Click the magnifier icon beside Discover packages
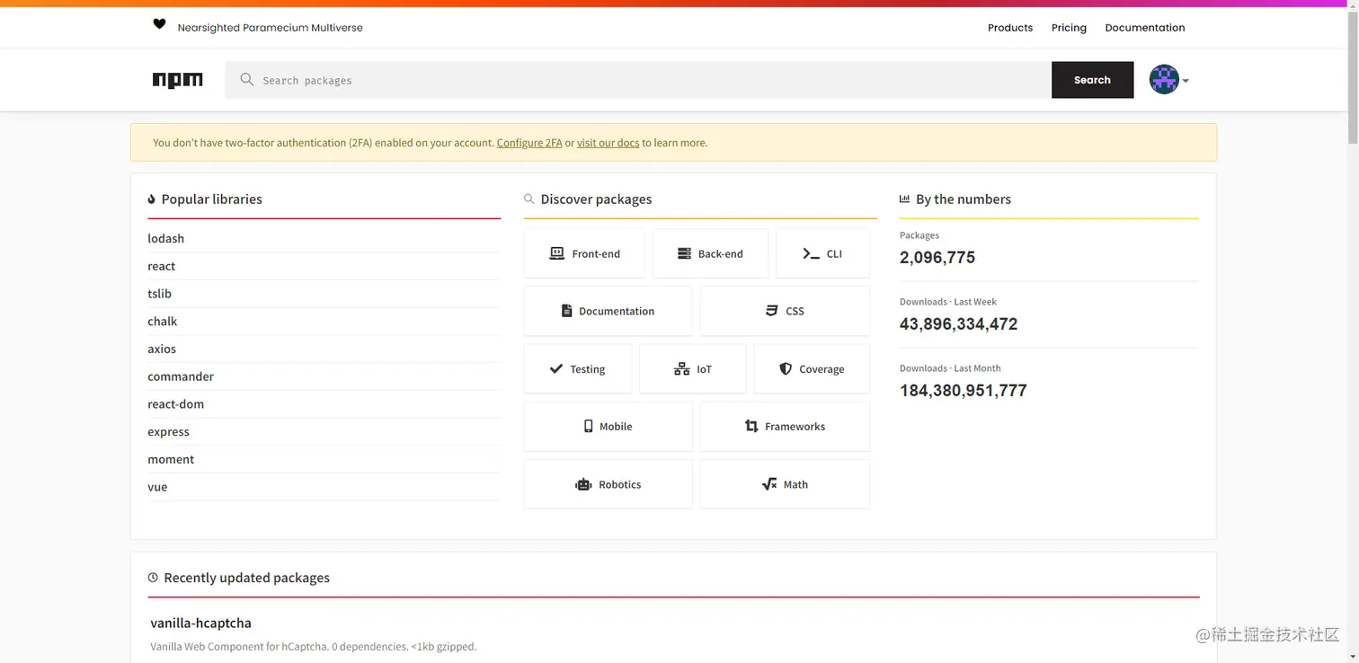This screenshot has height=663, width=1359. click(528, 199)
